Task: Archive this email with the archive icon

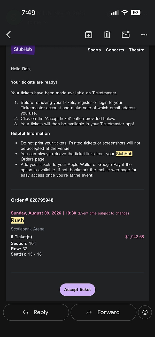Action: coord(89,35)
